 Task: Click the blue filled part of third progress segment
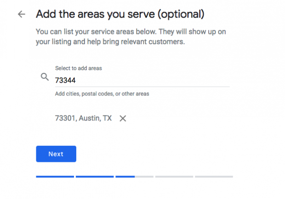pos(125,176)
